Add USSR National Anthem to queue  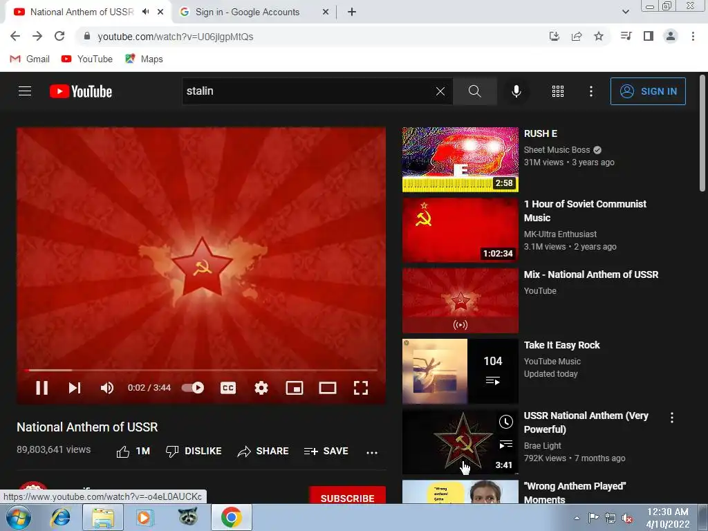pos(505,445)
